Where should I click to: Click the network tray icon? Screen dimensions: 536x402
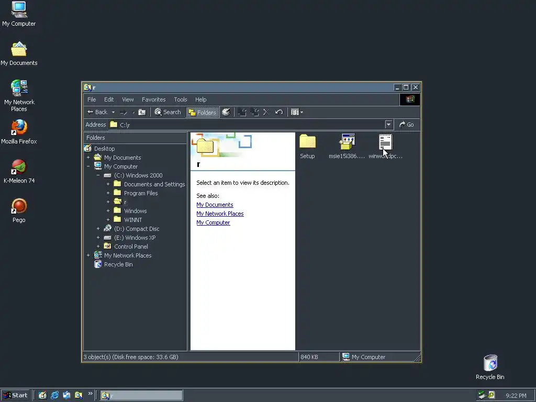482,395
